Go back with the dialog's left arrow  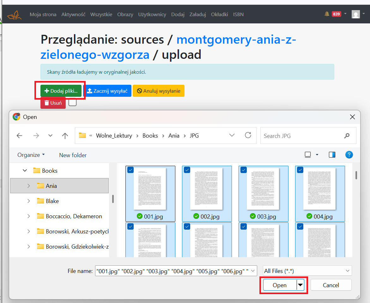pos(19,136)
